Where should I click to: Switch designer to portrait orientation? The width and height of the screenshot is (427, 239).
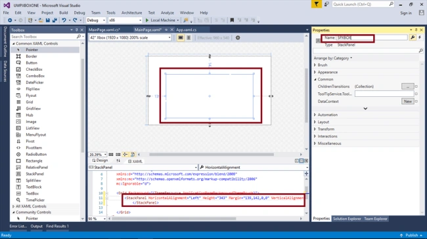tap(189, 38)
